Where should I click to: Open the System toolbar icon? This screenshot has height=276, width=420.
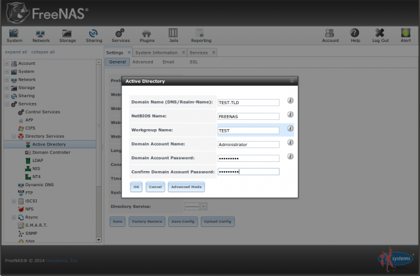tap(14, 35)
